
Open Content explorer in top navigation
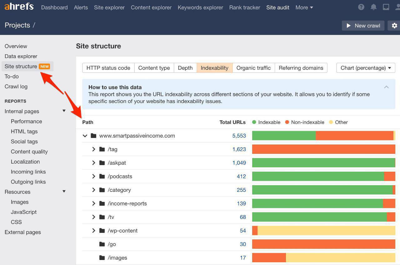tap(151, 7)
